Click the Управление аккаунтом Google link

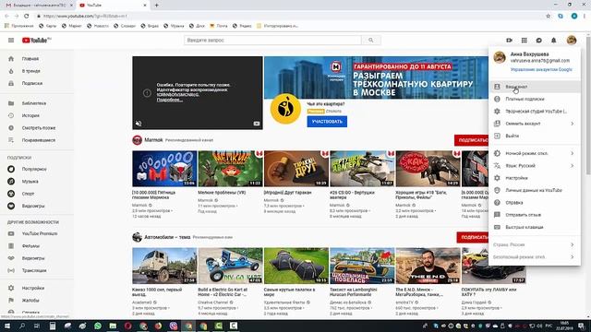[541, 70]
